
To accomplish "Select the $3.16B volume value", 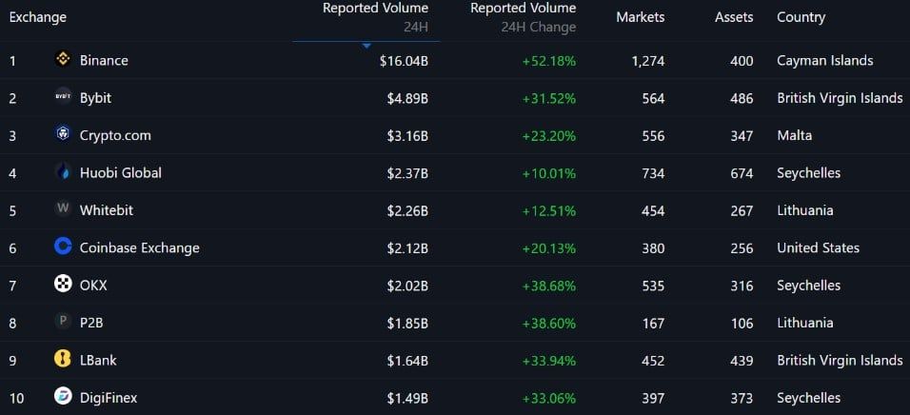I will point(408,136).
